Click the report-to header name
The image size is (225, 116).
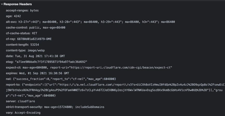(13, 85)
